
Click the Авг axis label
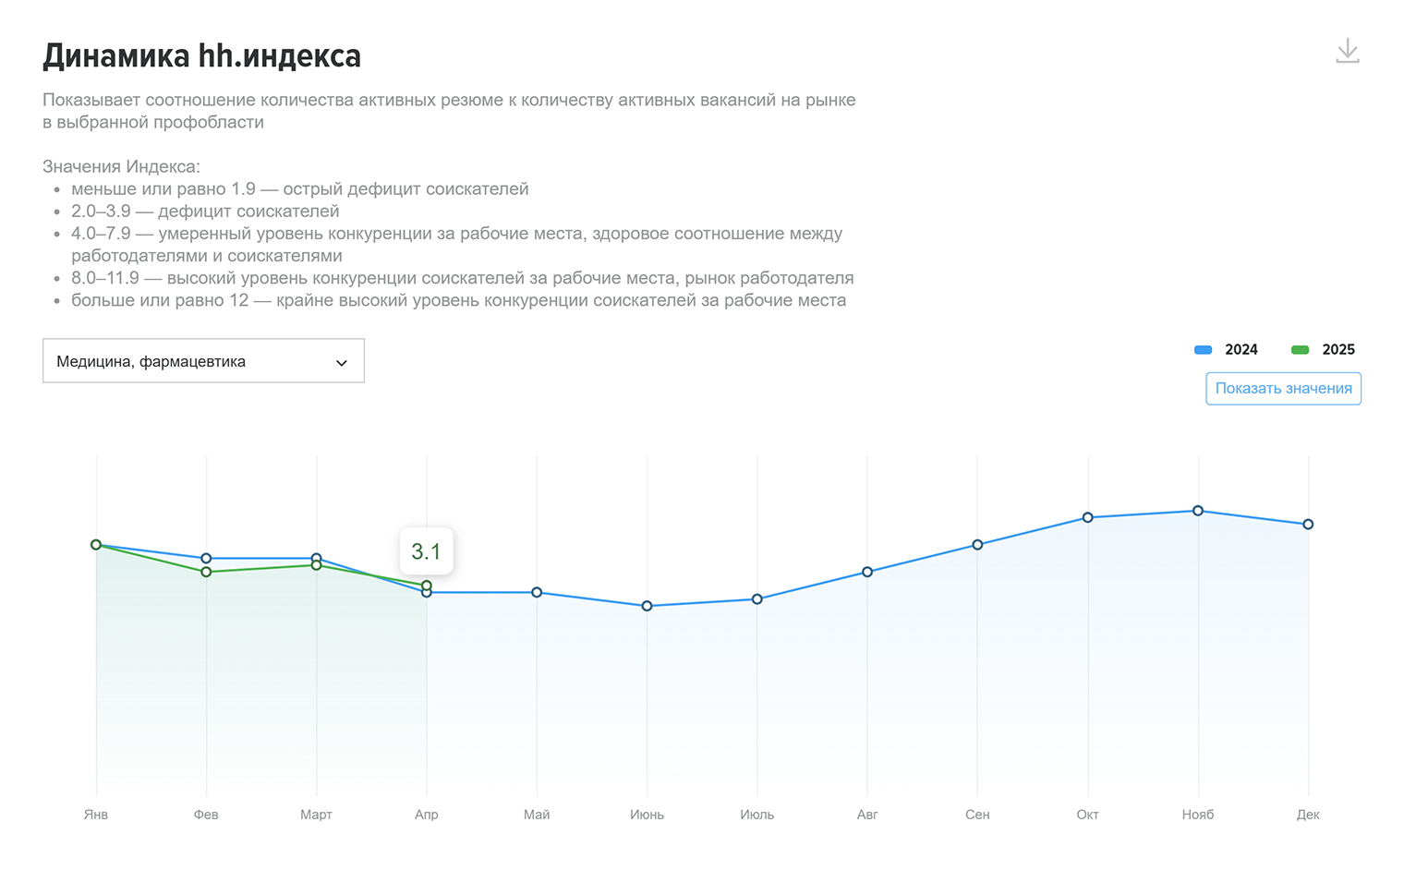coord(867,815)
